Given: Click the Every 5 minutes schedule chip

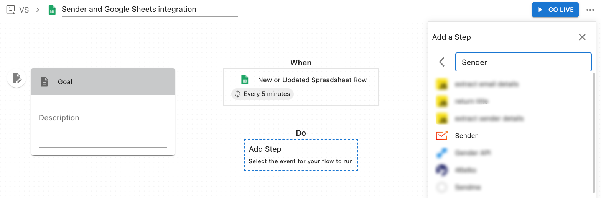Looking at the screenshot, I should pyautogui.click(x=262, y=94).
